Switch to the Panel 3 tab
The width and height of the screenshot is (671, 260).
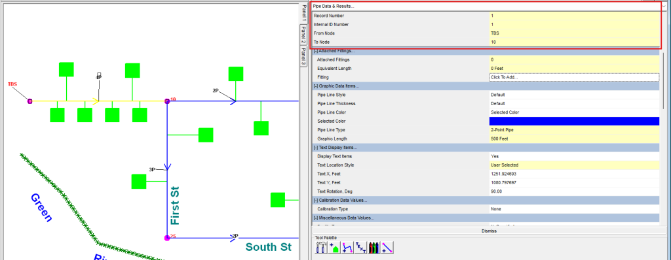pos(303,56)
